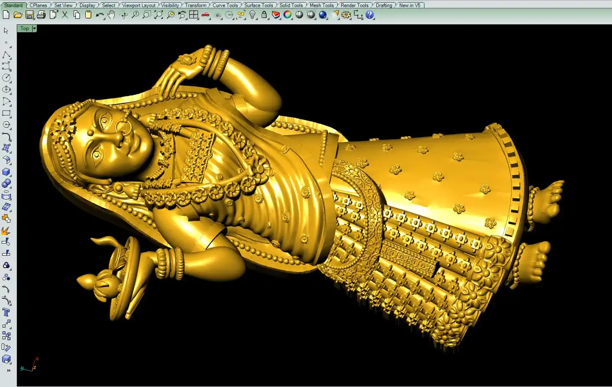Image resolution: width=612 pixels, height=387 pixels.
Task: Click the blue Help question mark button
Action: [x=369, y=15]
